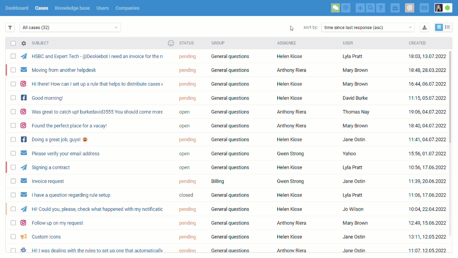The image size is (458, 258).
Task: Check the box for 'Moving from another helpdesk'
Action: [x=13, y=70]
